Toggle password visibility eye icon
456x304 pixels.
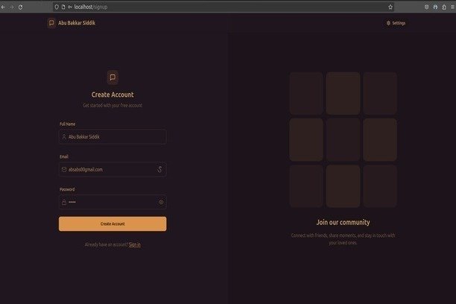tap(161, 202)
